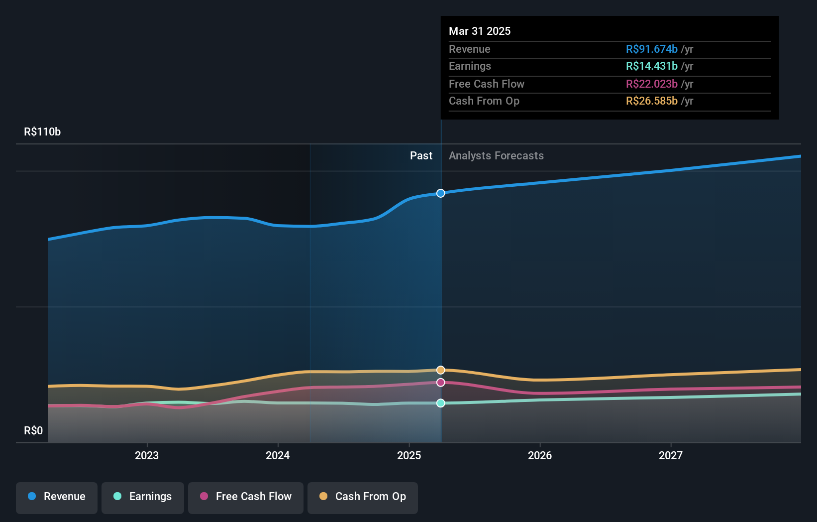Click the blue Revenue data point marker
The height and width of the screenshot is (522, 817).
441,193
